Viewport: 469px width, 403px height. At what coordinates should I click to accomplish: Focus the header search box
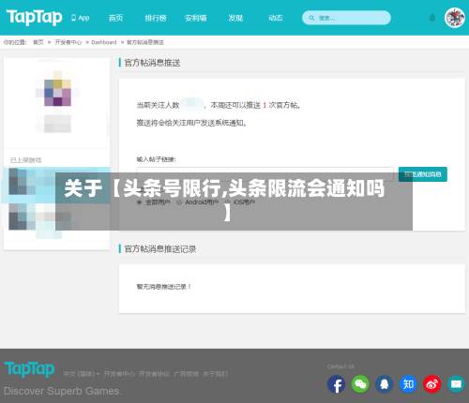pos(346,18)
